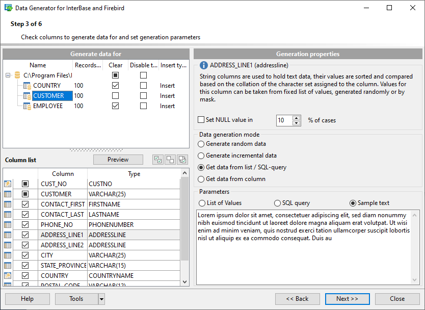Select the SQL query parameter option

tap(277, 203)
